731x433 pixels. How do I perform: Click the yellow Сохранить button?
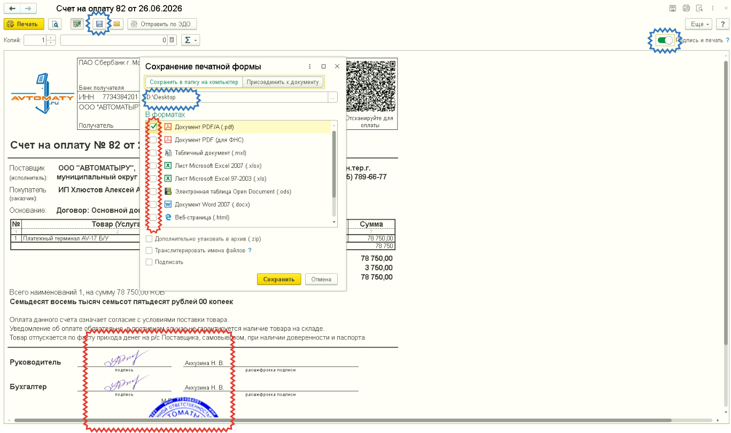[x=279, y=279]
